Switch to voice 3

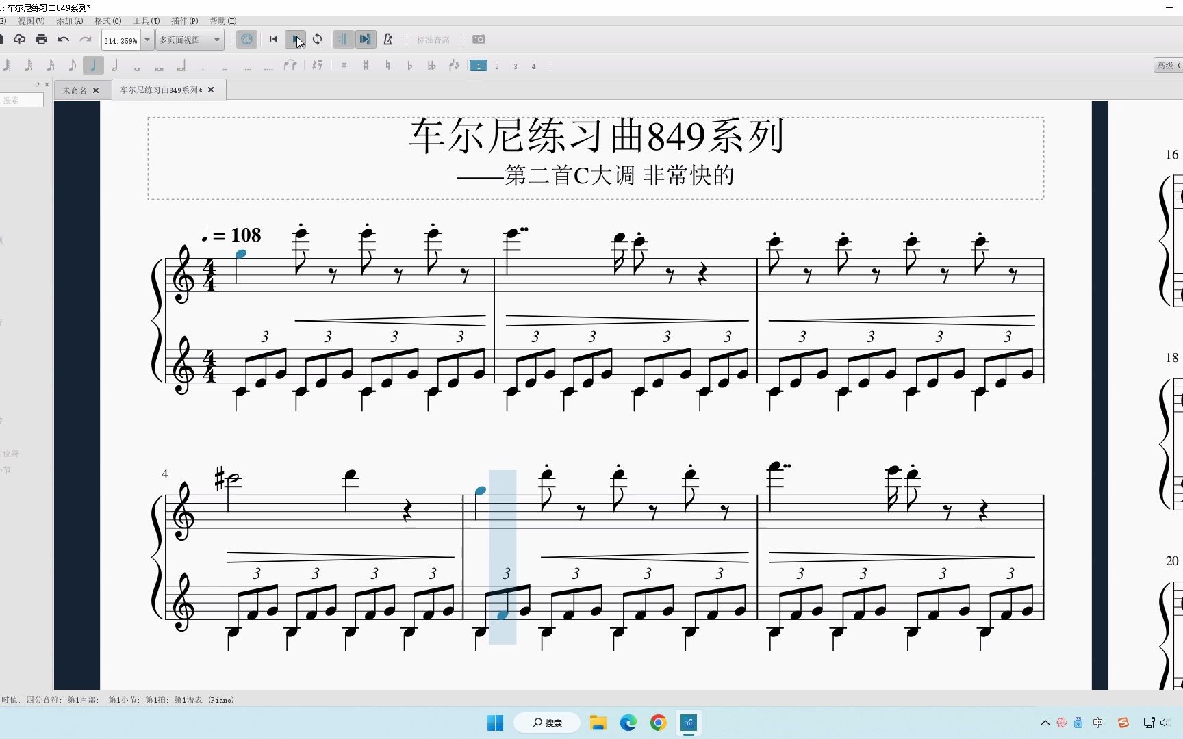[x=516, y=66]
